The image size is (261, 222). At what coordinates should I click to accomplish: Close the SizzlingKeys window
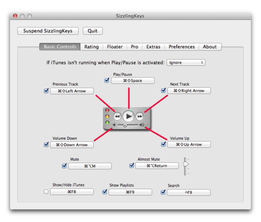[15, 16]
